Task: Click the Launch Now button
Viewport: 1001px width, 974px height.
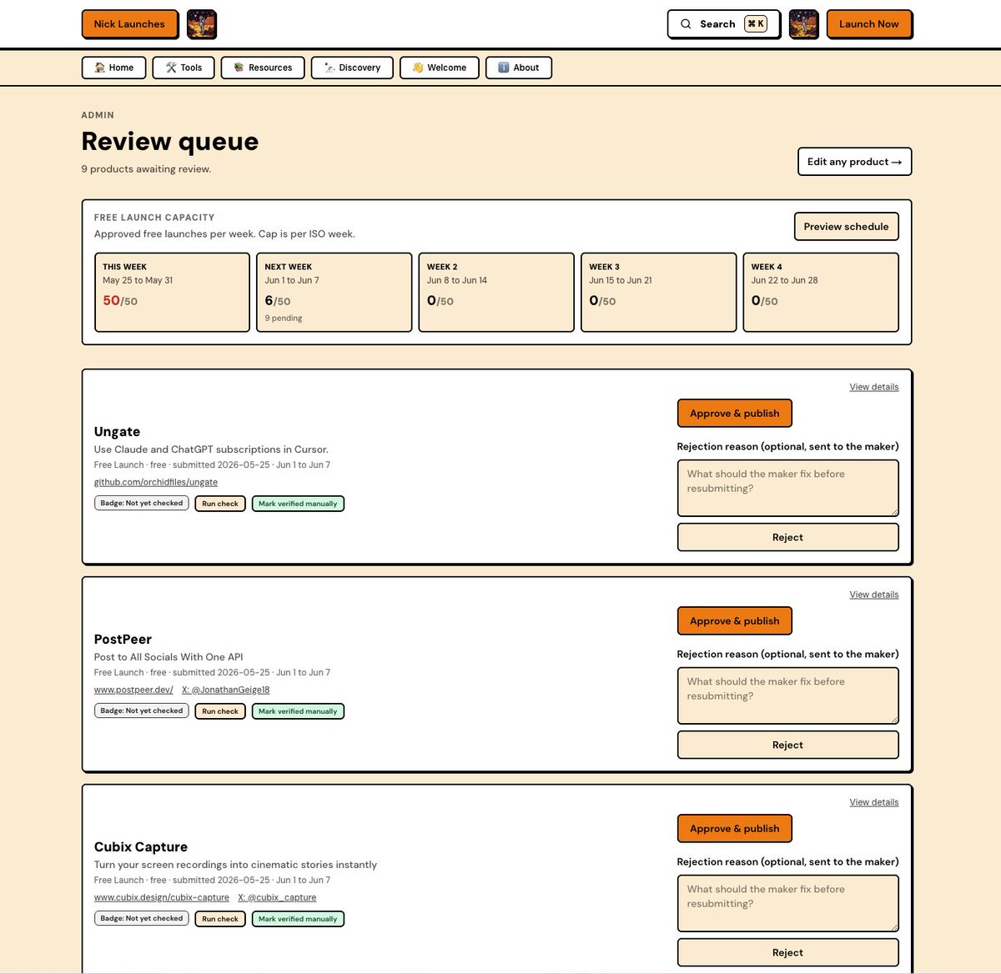Action: click(869, 24)
